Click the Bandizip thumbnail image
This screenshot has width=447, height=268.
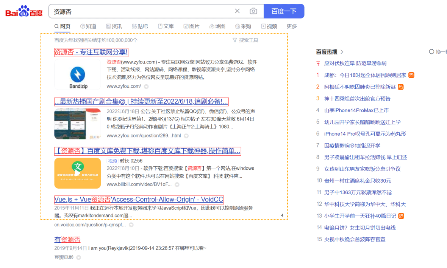[78, 74]
